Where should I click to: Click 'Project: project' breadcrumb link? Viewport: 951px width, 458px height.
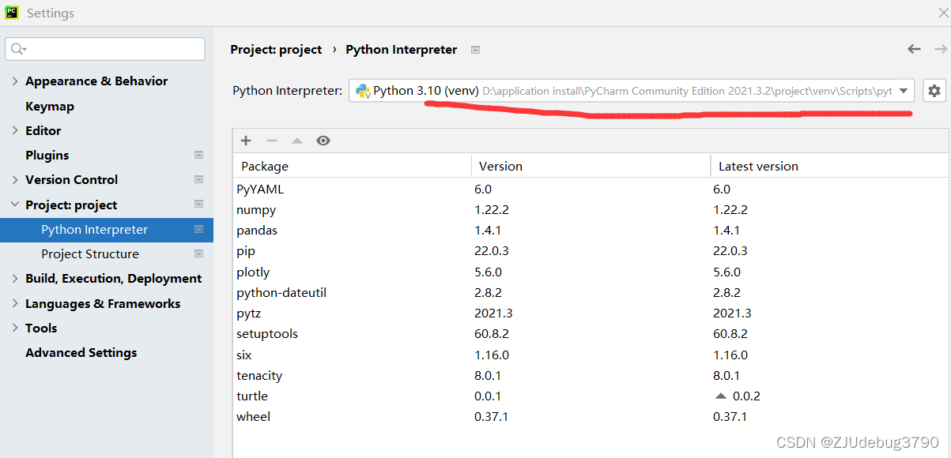[276, 49]
